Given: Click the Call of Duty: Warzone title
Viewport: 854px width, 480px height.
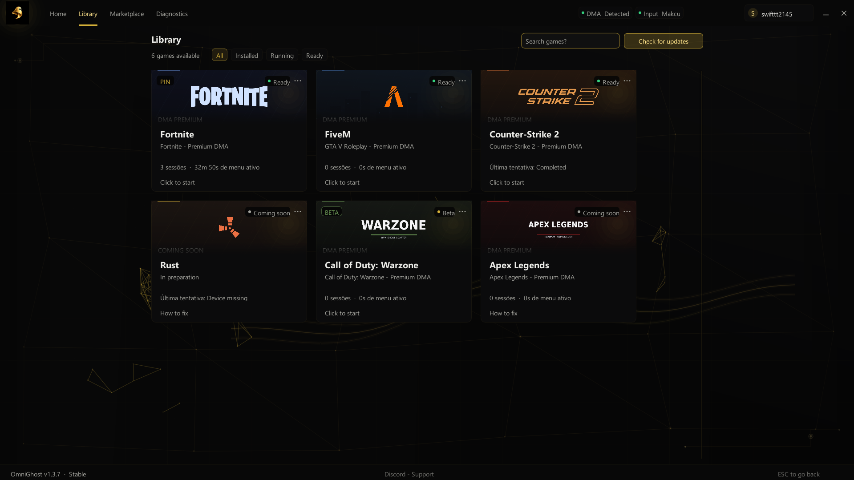Looking at the screenshot, I should coord(372,265).
